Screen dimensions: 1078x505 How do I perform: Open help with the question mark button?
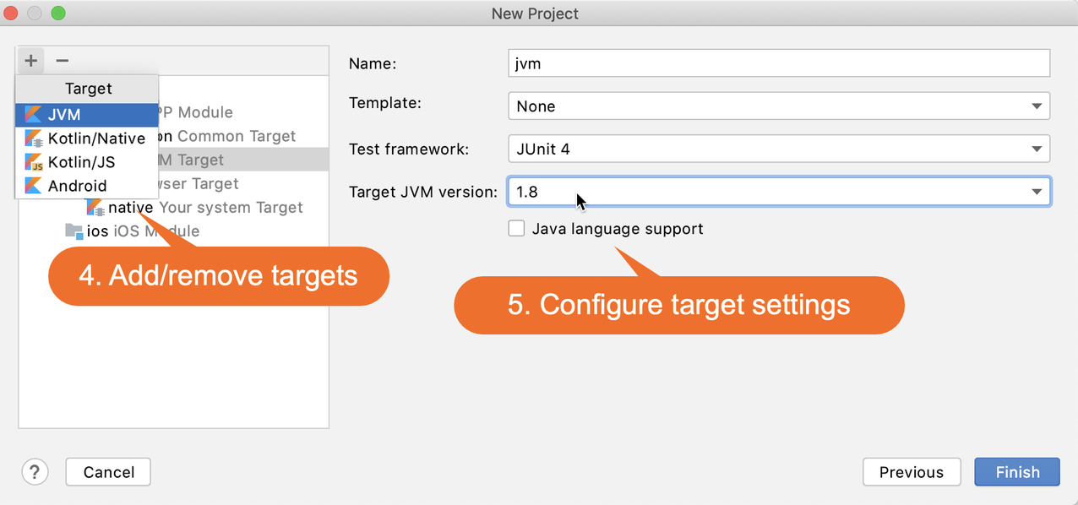pyautogui.click(x=35, y=472)
